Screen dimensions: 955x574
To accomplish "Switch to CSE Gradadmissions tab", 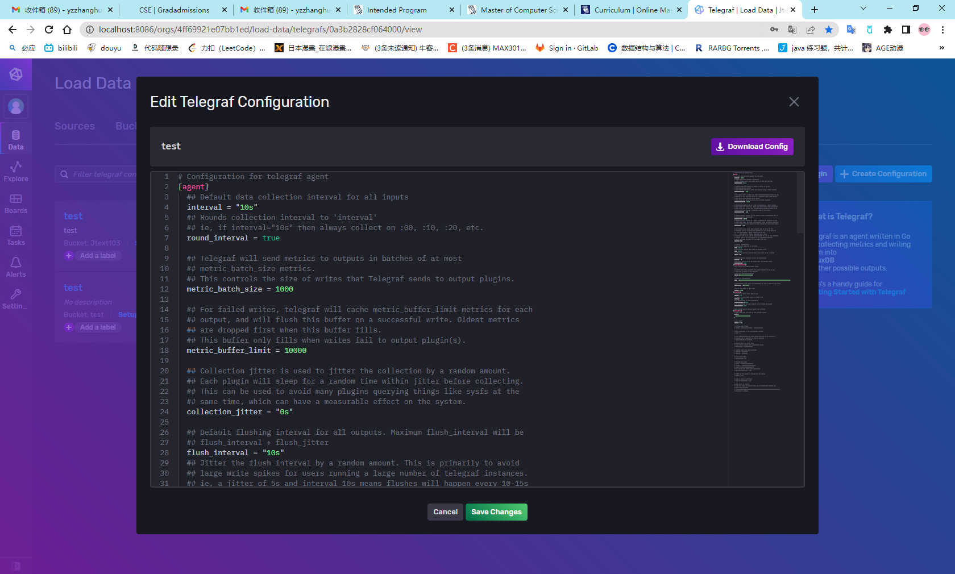I will click(x=175, y=10).
